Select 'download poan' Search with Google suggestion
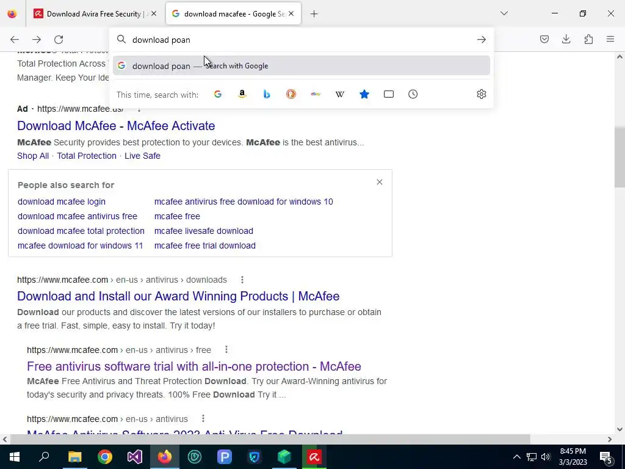 302,66
